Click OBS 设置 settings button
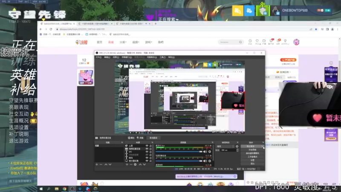The image size is (341, 192). click(x=252, y=160)
